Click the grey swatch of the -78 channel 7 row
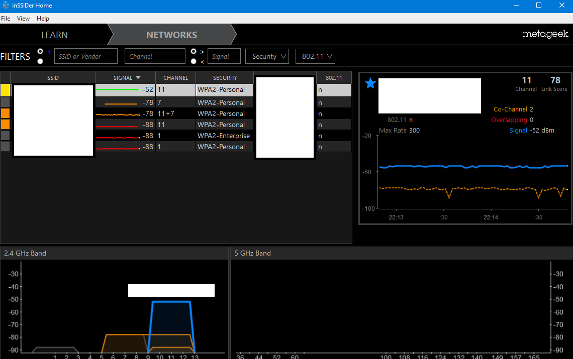 pos(5,102)
